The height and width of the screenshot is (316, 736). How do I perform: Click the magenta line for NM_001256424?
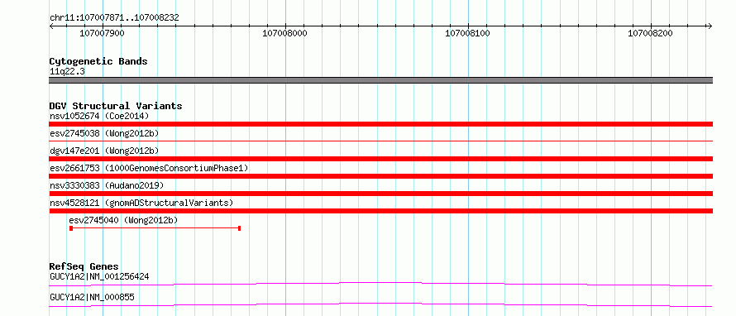380,284
